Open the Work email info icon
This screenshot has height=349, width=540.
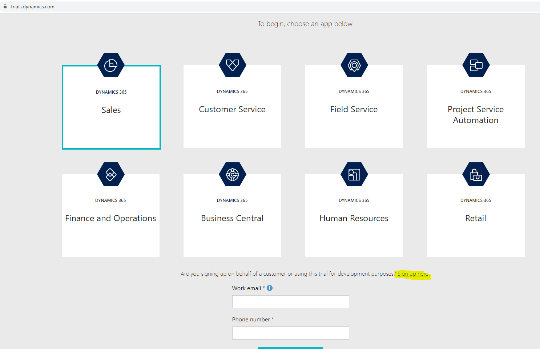coord(270,288)
